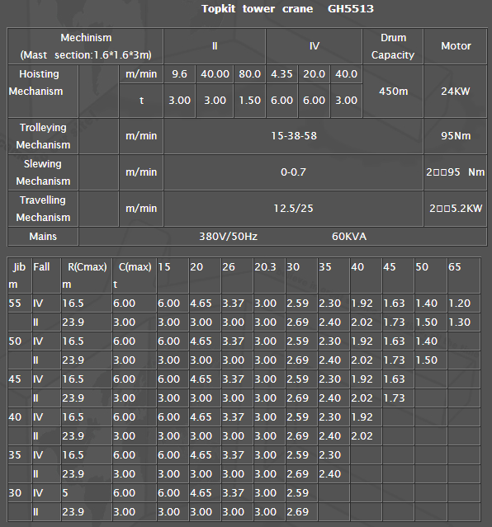
Task: Click the Motor column header
Action: (456, 46)
